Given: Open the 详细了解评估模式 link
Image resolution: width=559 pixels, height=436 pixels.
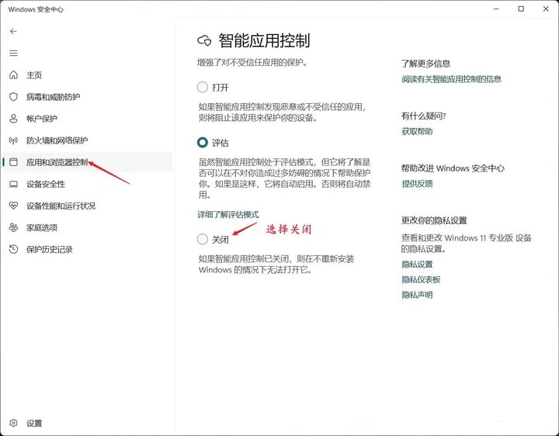Looking at the screenshot, I should (x=227, y=214).
